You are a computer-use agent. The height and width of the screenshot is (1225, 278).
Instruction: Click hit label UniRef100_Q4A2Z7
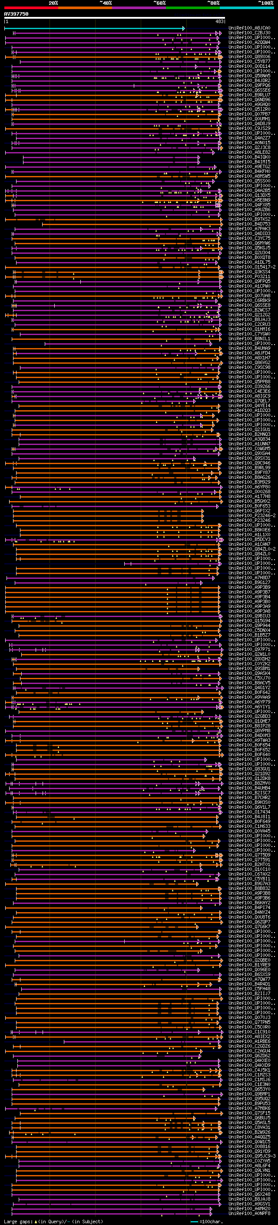pyautogui.click(x=249, y=138)
